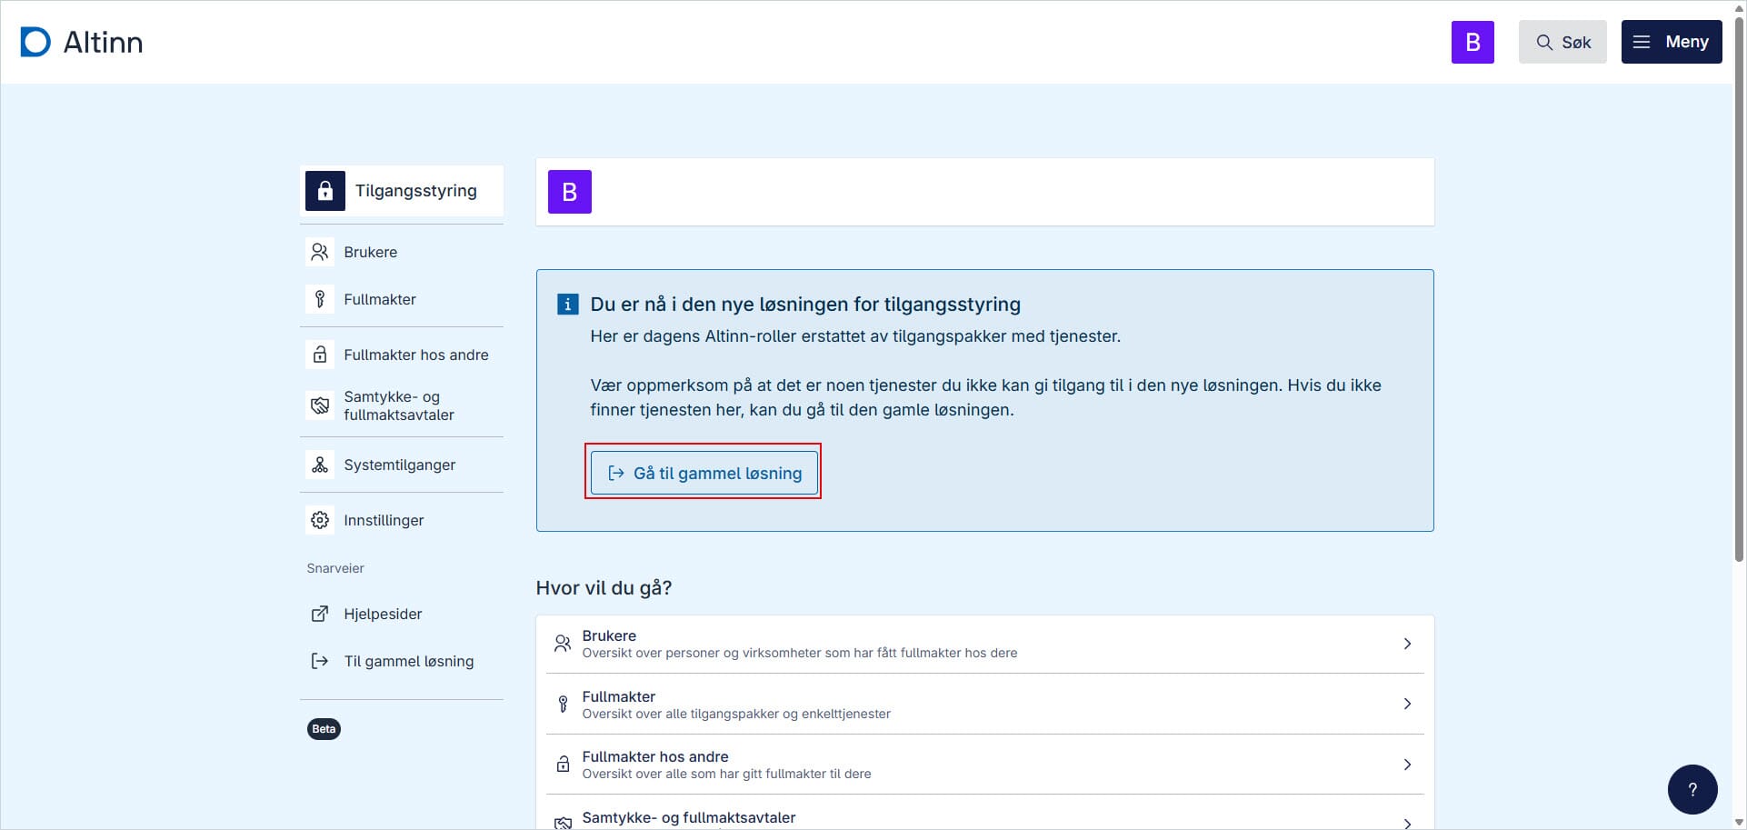Image resolution: width=1747 pixels, height=830 pixels.
Task: Click the Gå til gammel løsning button
Action: 704,473
